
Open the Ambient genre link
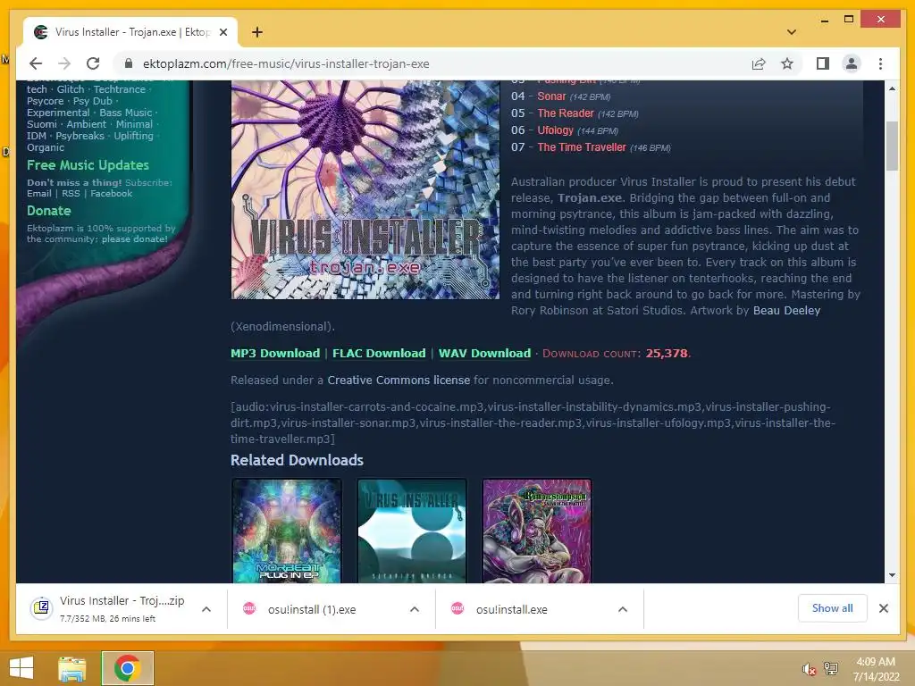pyautogui.click(x=87, y=124)
